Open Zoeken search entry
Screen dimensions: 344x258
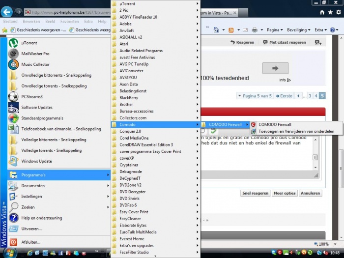59,207
